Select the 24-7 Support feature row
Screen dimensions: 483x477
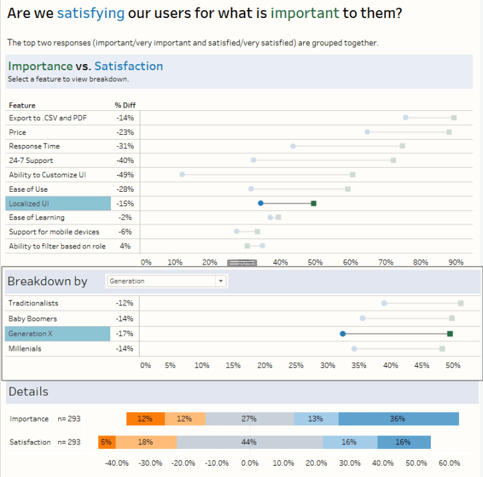point(31,160)
